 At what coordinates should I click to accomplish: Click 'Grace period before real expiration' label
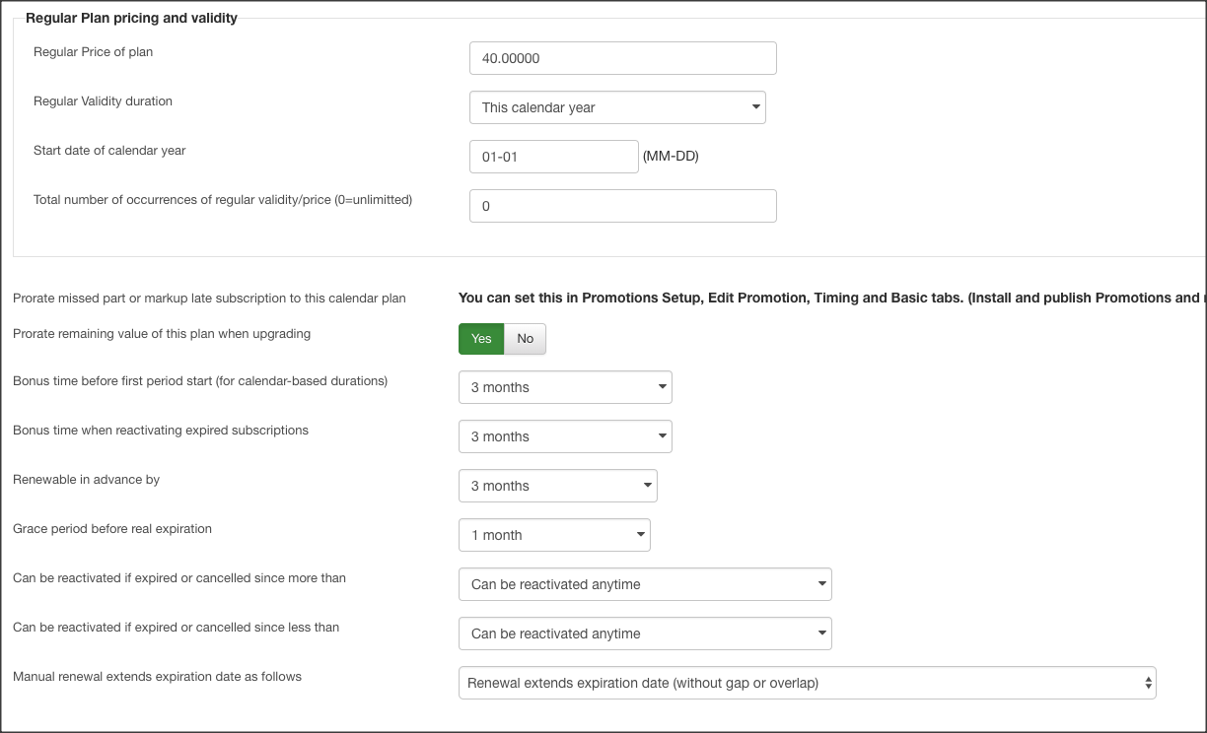(x=112, y=528)
